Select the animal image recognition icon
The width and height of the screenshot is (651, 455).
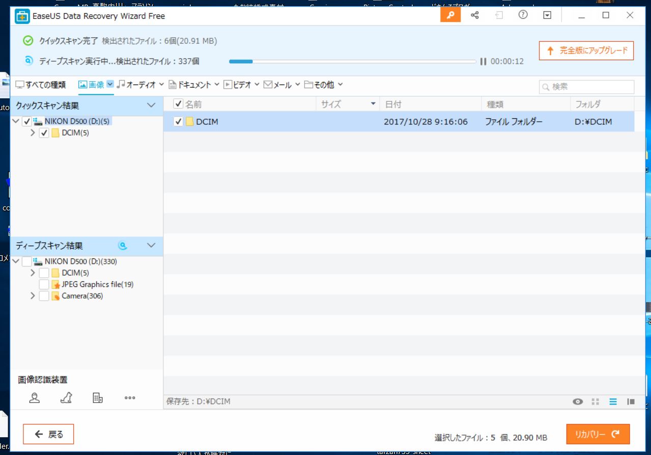(66, 398)
